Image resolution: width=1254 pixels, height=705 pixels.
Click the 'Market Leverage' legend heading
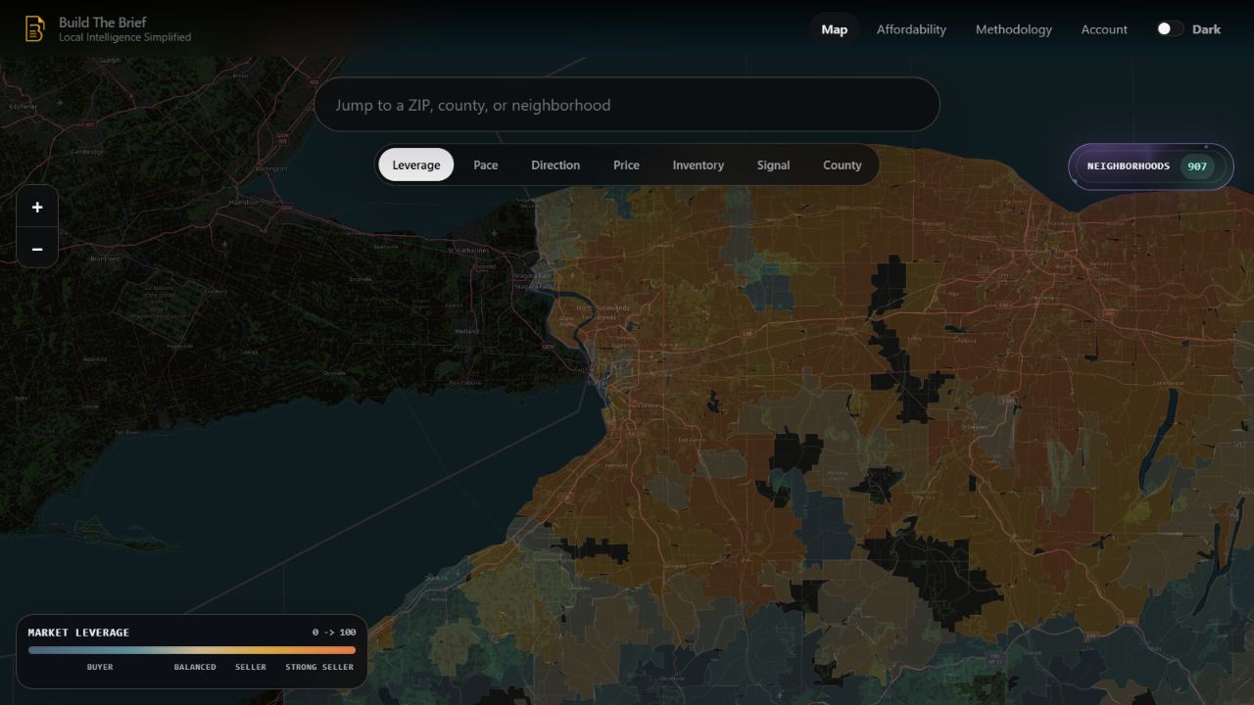[78, 633]
